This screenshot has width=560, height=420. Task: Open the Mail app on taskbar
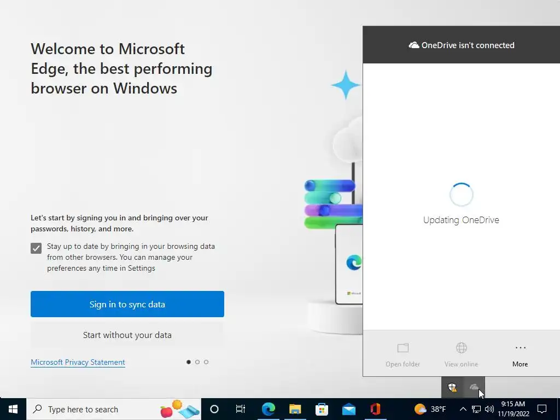tap(348, 409)
